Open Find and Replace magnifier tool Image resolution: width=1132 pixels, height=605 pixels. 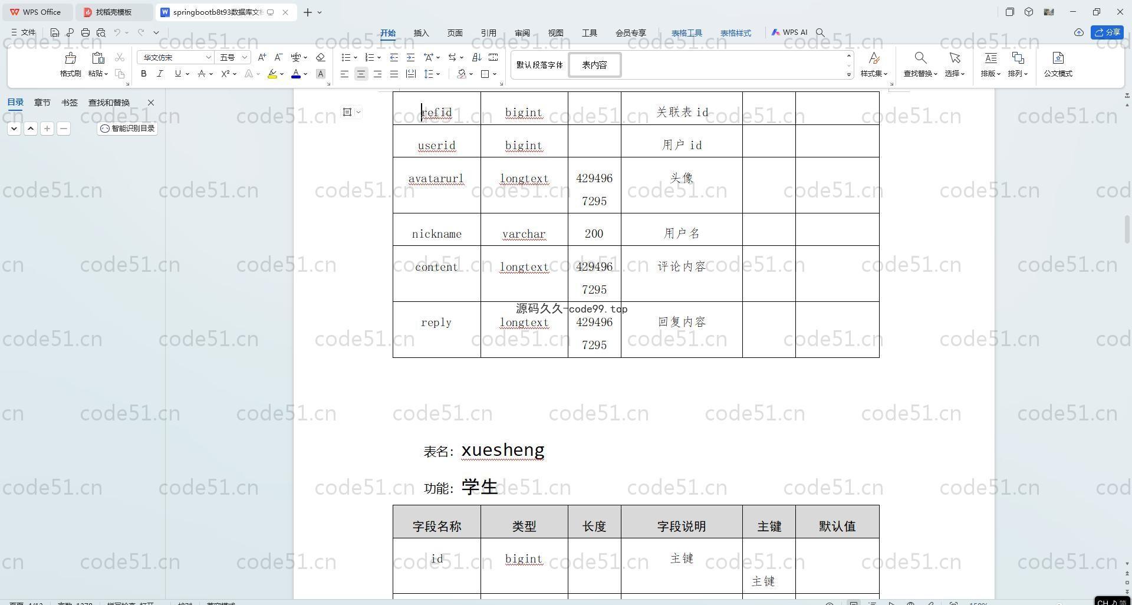coord(920,58)
